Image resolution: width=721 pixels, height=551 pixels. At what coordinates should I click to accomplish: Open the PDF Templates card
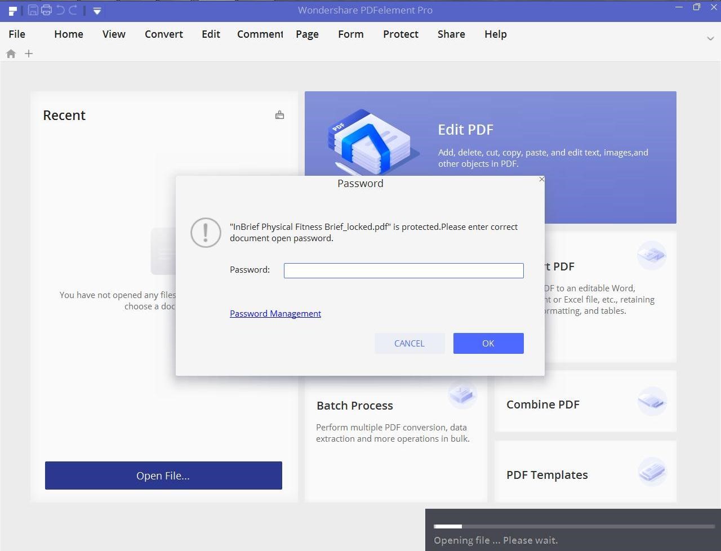pyautogui.click(x=585, y=472)
